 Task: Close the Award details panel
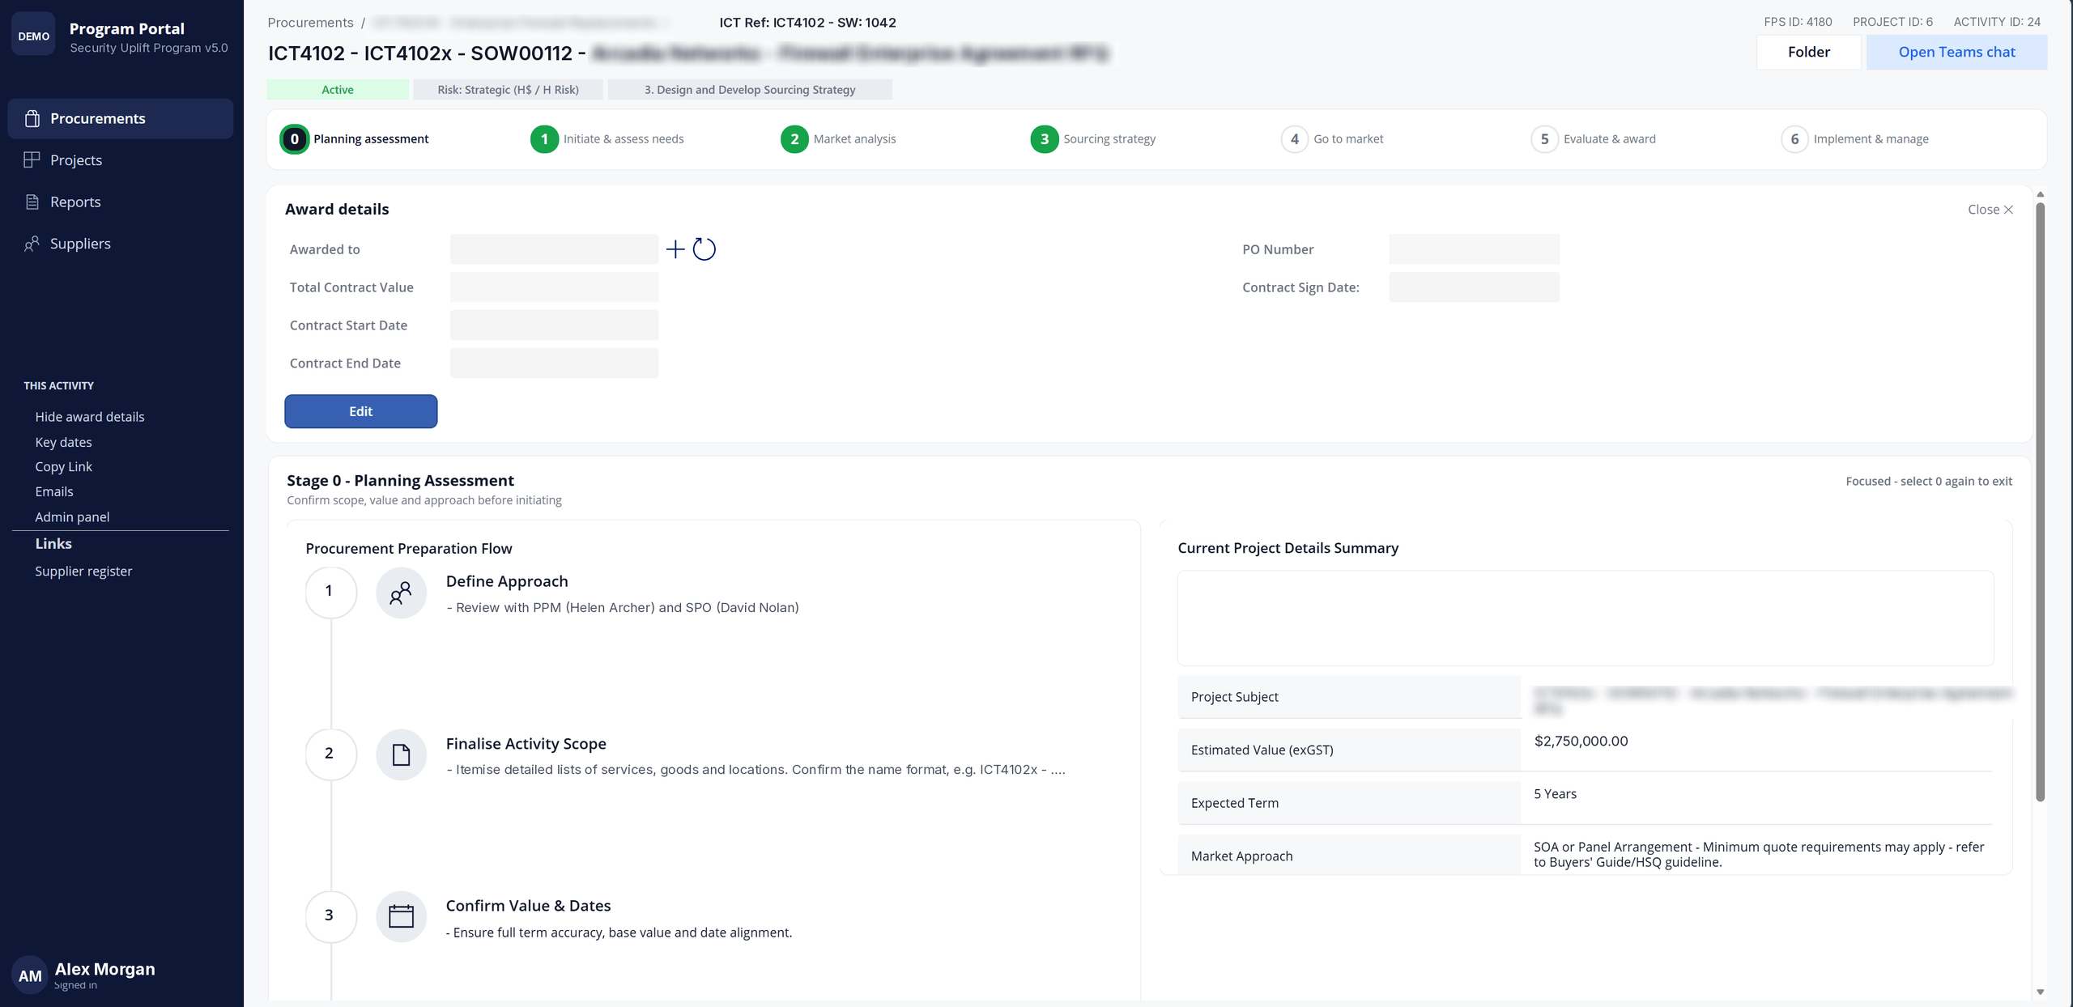(1990, 210)
